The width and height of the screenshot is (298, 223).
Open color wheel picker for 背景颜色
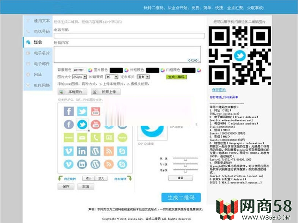coord(90,70)
